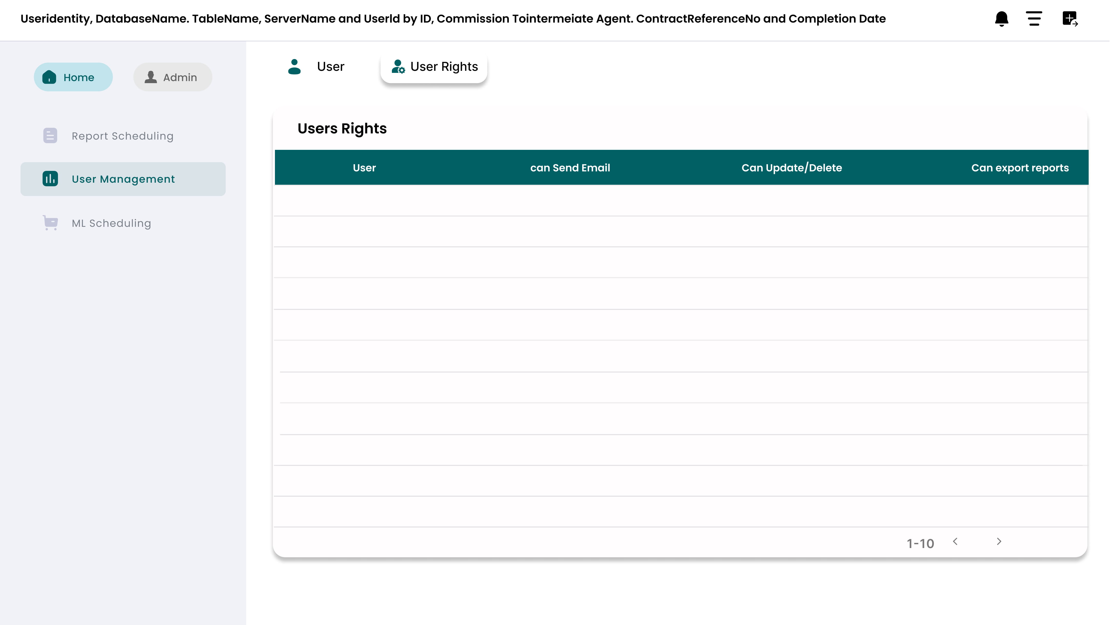
Task: Go to previous page of results
Action: (x=955, y=541)
